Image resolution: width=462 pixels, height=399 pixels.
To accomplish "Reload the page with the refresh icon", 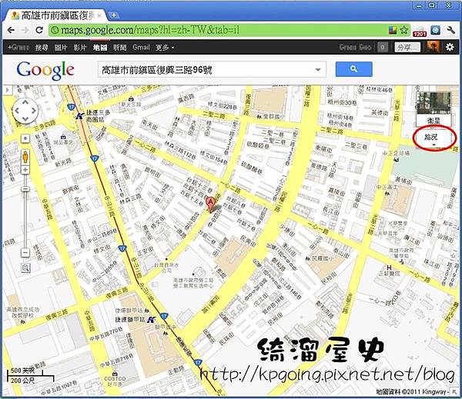I will 39,30.
